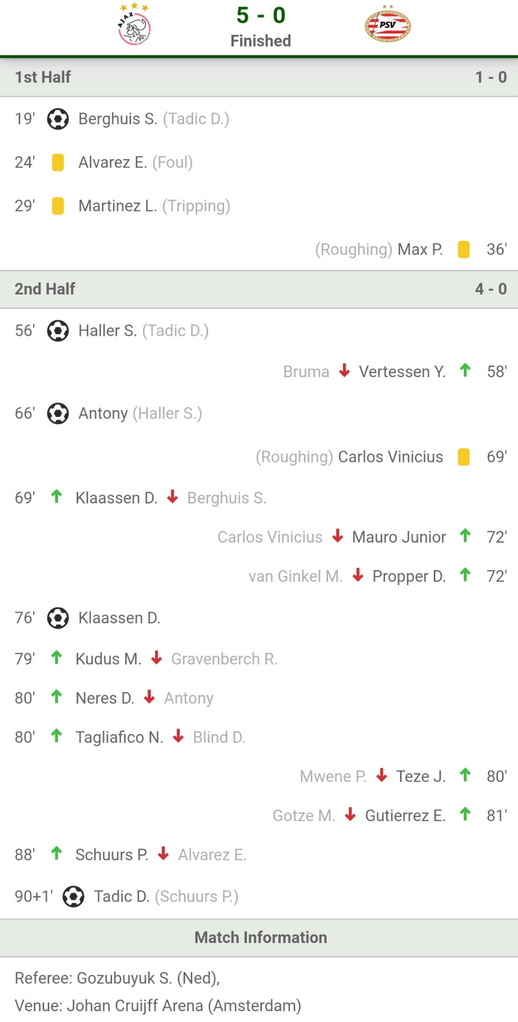Viewport: 518px width, 1022px height.
Task: Open the Ajax team logo
Action: coord(134,24)
